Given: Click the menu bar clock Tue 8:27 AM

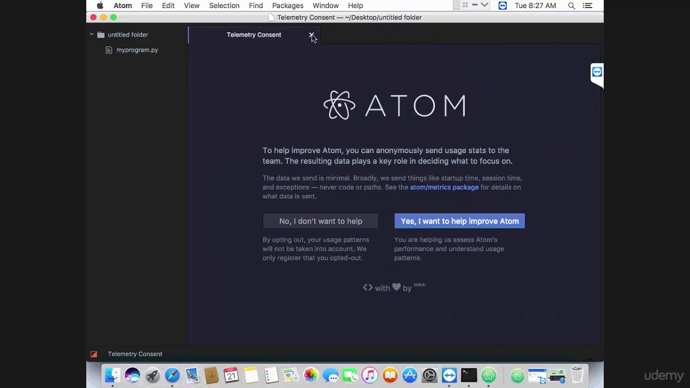Looking at the screenshot, I should (x=535, y=5).
